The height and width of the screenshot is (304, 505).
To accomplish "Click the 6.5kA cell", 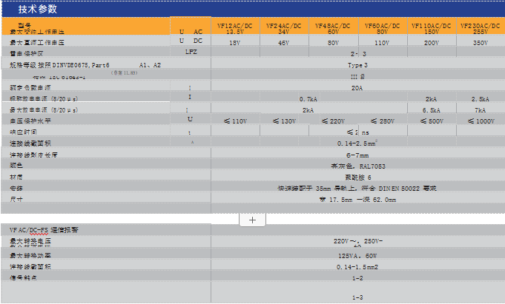I will (431, 109).
